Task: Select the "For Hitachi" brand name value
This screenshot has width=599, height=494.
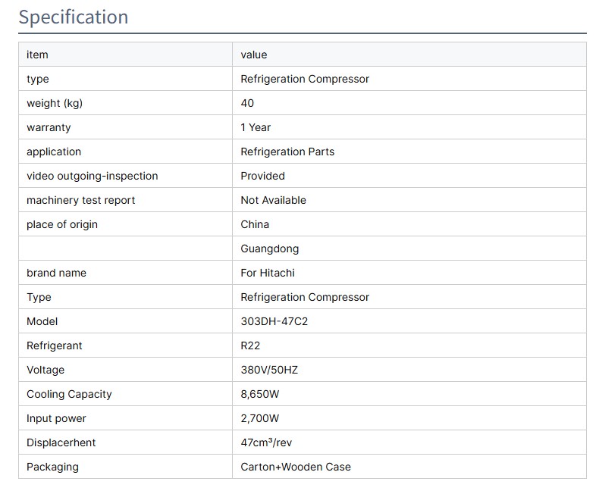Action: click(x=268, y=273)
